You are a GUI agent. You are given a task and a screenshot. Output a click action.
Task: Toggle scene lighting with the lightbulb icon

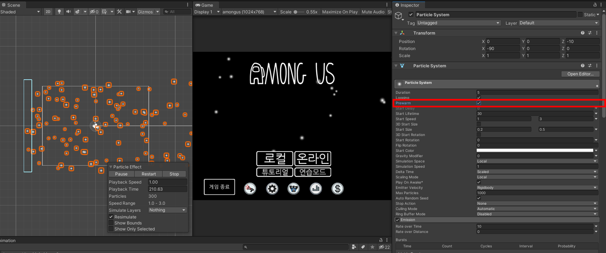point(59,12)
